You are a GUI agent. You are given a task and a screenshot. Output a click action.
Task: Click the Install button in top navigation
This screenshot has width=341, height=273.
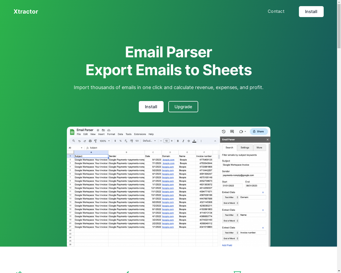point(311,11)
